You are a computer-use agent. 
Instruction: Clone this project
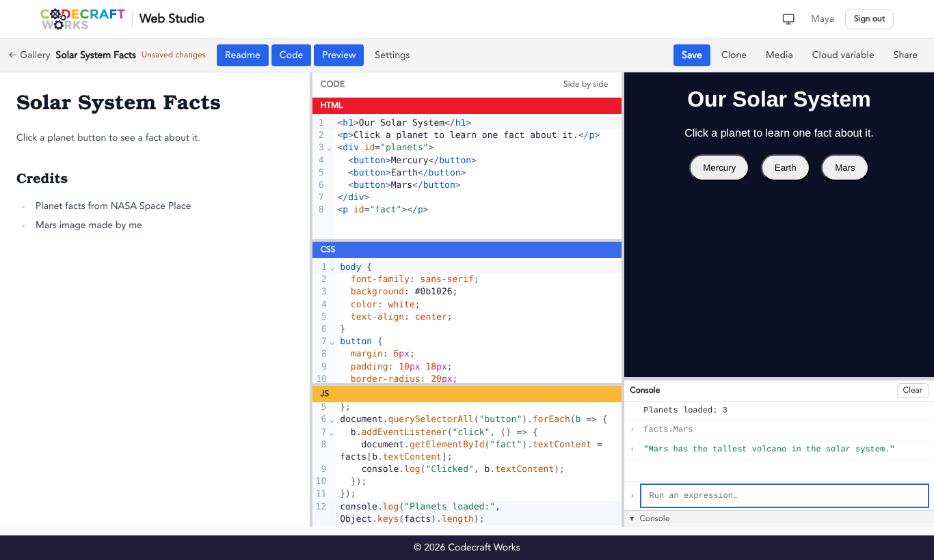[734, 55]
